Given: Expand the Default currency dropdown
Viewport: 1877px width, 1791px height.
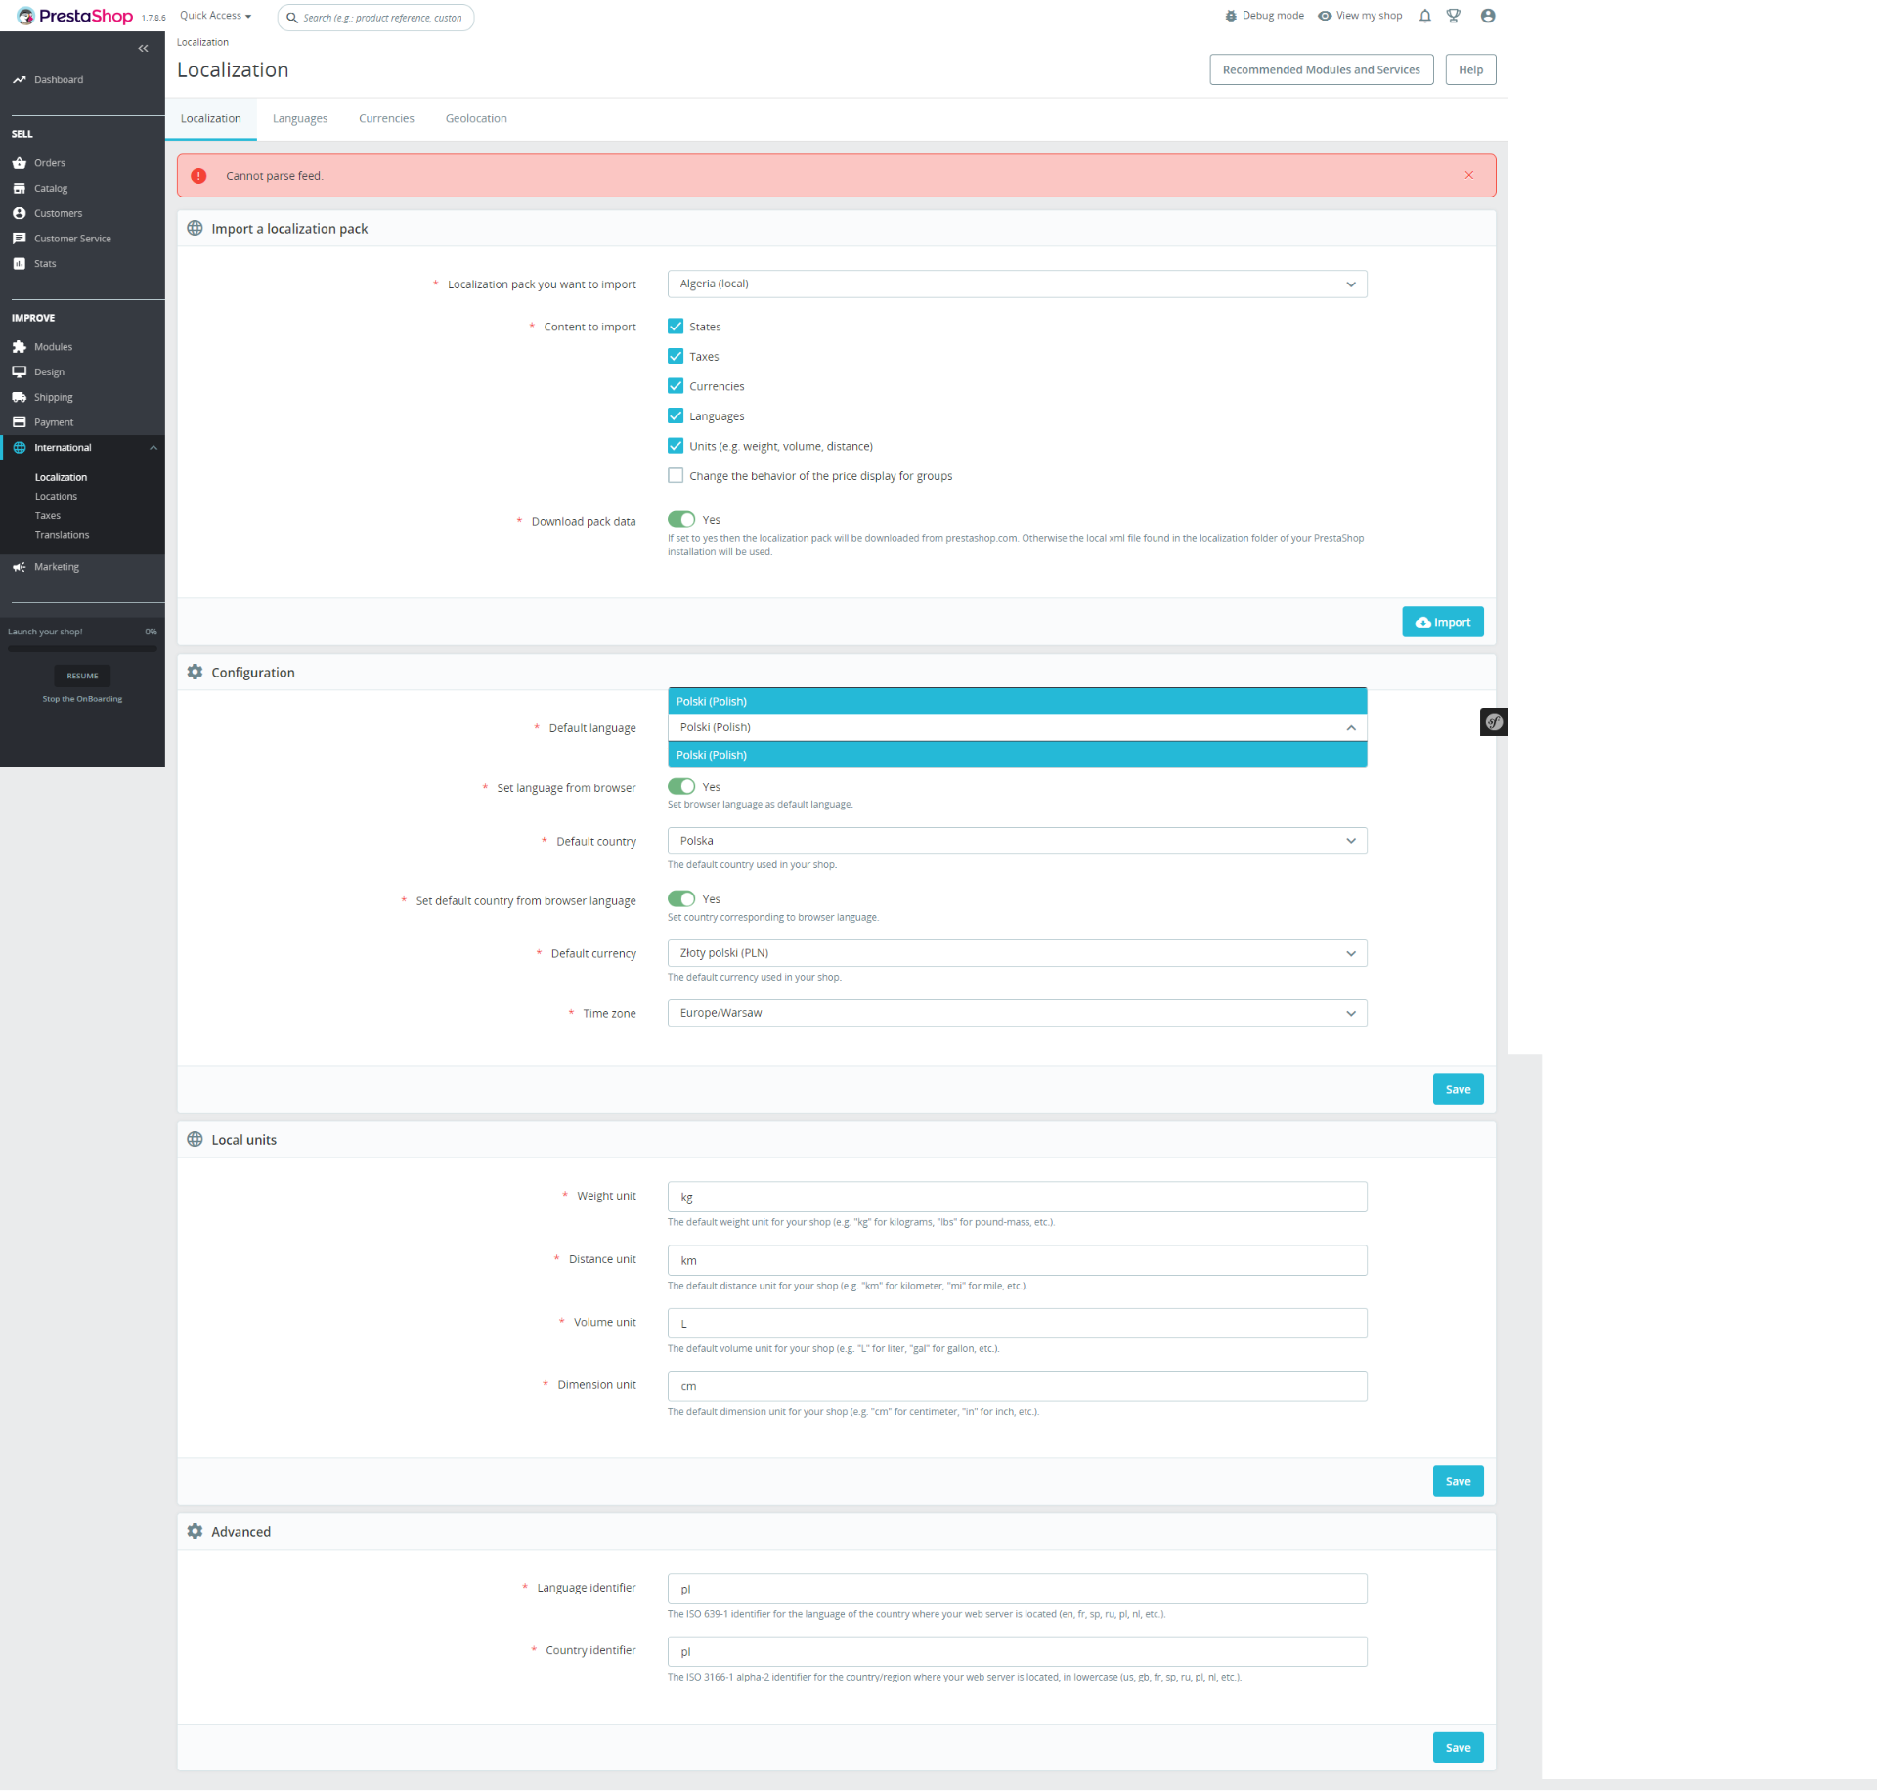Looking at the screenshot, I should pos(1016,953).
